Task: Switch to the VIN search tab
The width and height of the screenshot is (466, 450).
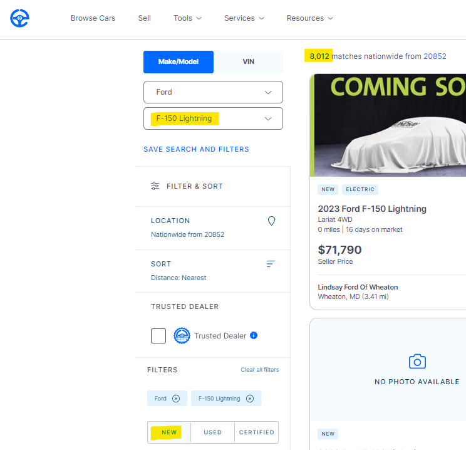Action: (248, 62)
